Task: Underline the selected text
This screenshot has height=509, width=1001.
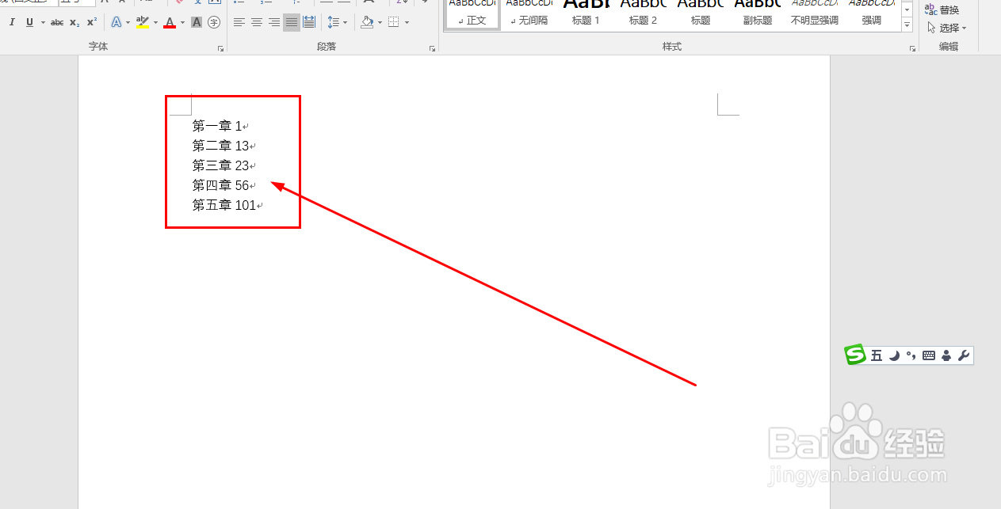Action: coord(29,22)
